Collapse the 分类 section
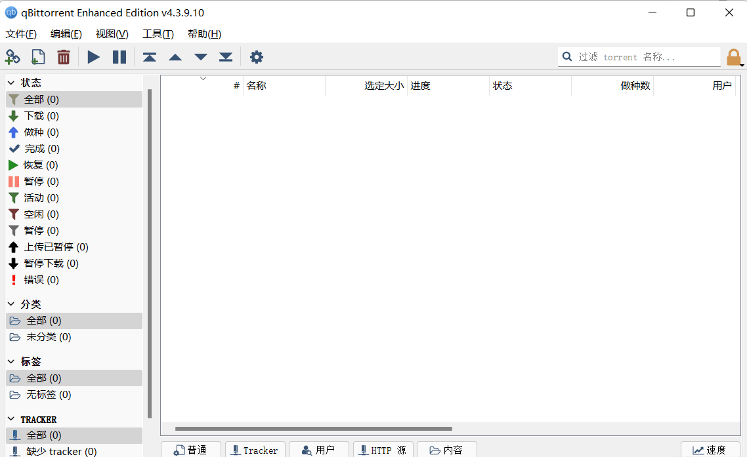The image size is (747, 457). tap(11, 304)
